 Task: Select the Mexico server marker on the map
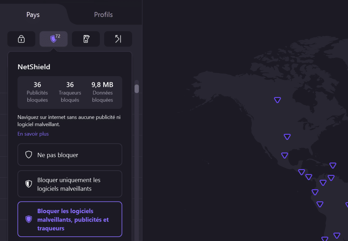(x=284, y=155)
